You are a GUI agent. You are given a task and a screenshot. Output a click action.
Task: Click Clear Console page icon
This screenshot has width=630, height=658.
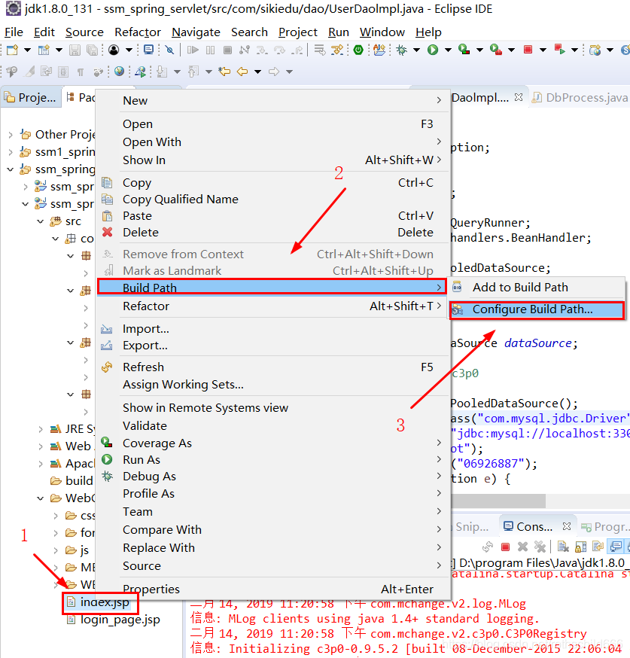(563, 547)
